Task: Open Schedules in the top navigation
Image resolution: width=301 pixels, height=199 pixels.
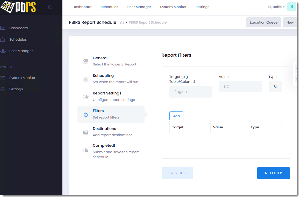Action: click(109, 7)
